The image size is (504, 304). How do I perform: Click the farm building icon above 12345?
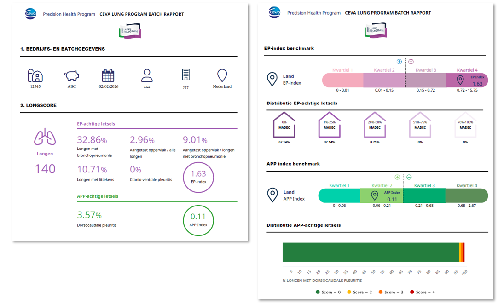(35, 75)
